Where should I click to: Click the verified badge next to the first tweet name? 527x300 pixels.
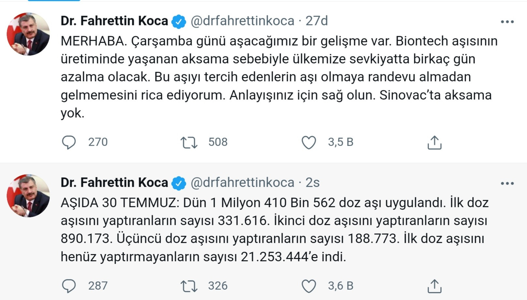178,21
